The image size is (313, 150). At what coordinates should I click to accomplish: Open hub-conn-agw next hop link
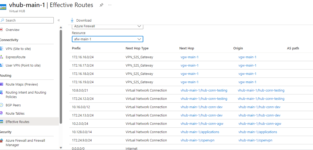click(202, 123)
